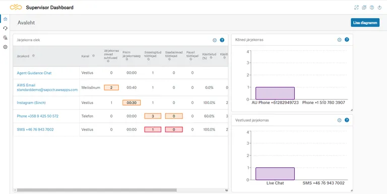Open the help icon in top header

(372, 8)
